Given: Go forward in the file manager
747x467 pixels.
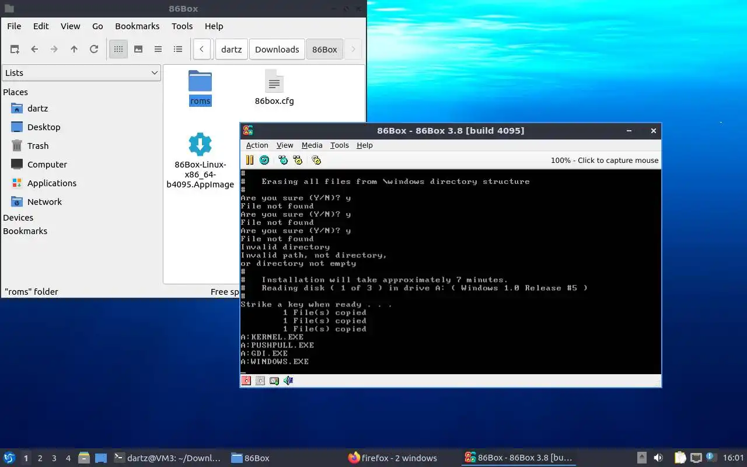Looking at the screenshot, I should click(x=54, y=50).
